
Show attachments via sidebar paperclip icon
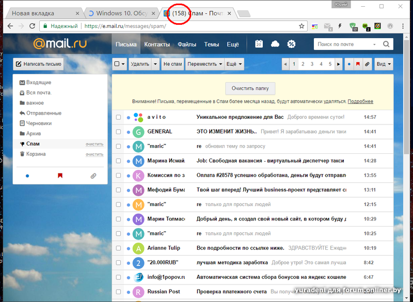[93, 176]
